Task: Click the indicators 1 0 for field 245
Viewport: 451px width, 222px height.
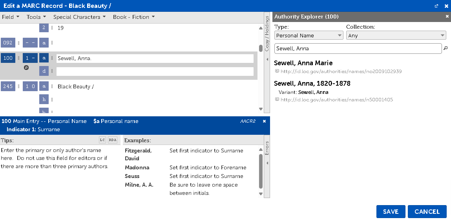Action: [30, 86]
